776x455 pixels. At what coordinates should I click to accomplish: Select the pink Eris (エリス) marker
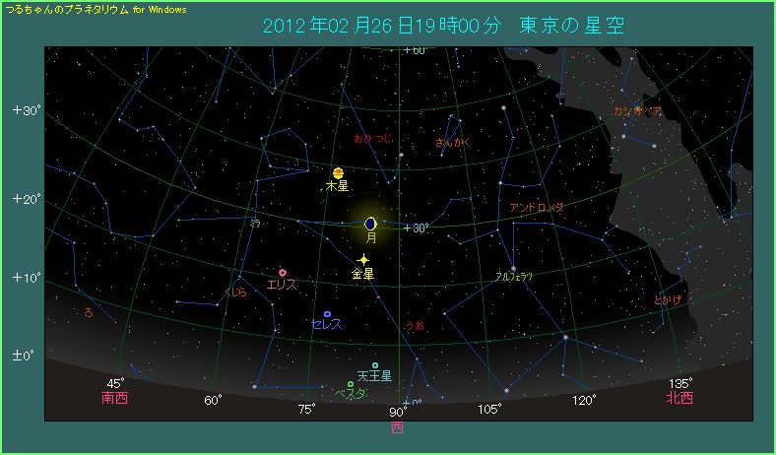click(x=283, y=273)
